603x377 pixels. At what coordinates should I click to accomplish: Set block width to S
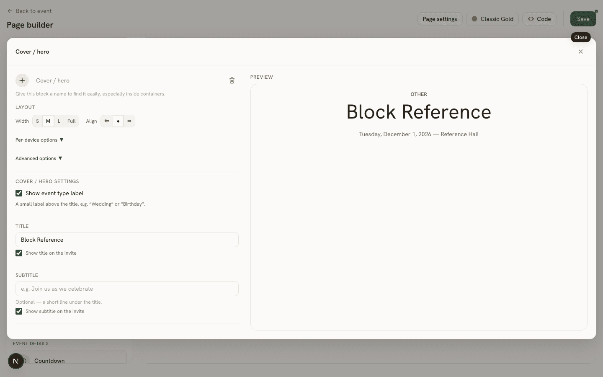click(x=38, y=121)
